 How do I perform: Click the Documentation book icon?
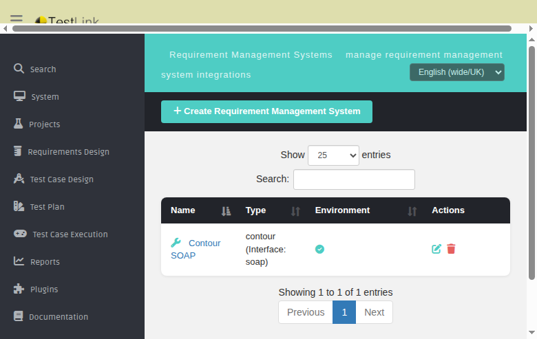point(18,316)
